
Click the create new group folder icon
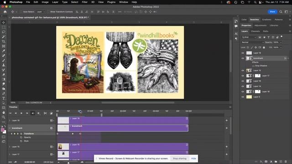click(276, 162)
